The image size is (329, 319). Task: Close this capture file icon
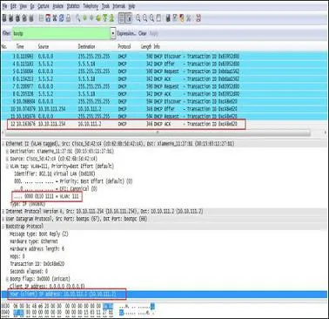[55, 18]
